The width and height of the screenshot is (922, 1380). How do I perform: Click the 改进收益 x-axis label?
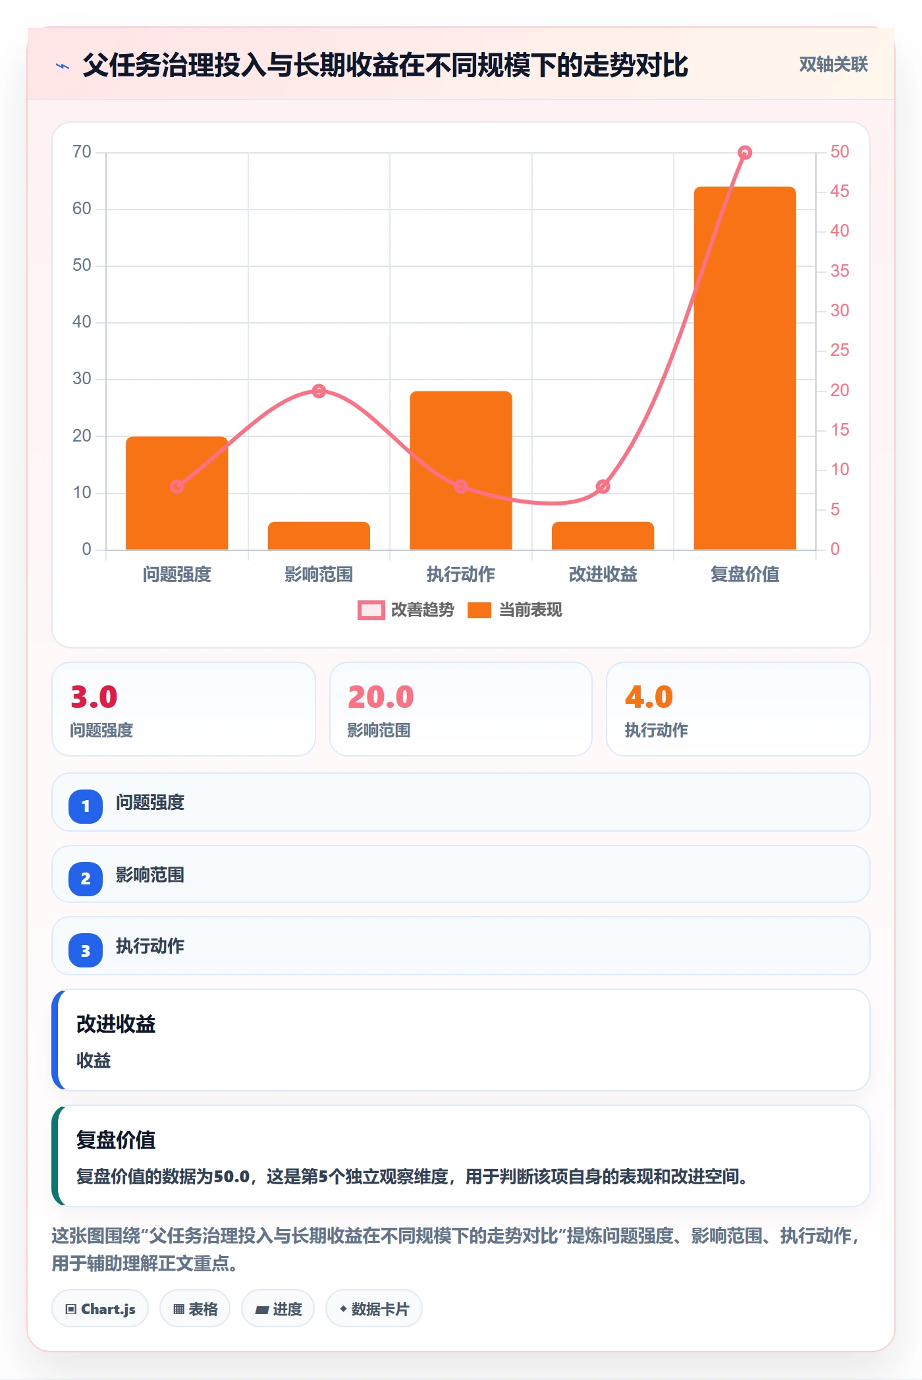tap(603, 575)
